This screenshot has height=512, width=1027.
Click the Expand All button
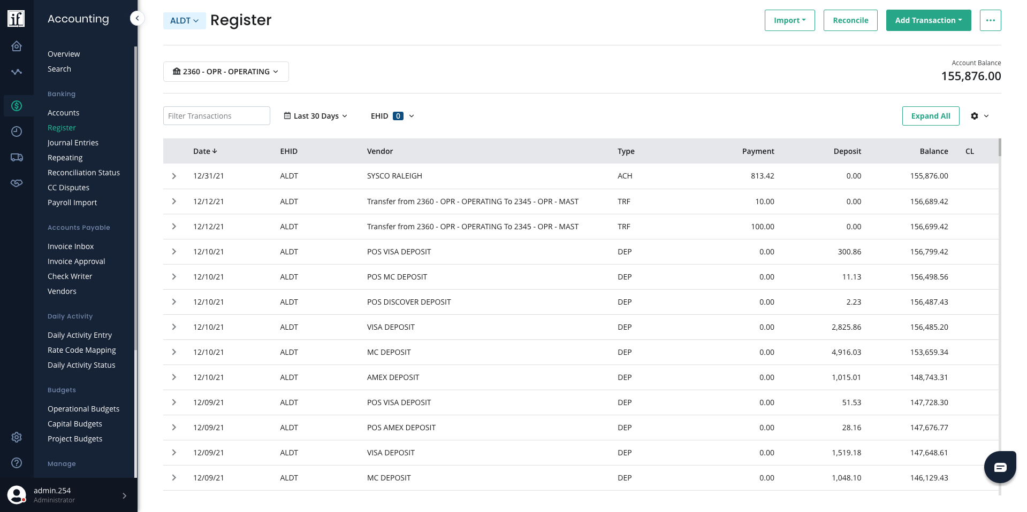[x=930, y=116]
